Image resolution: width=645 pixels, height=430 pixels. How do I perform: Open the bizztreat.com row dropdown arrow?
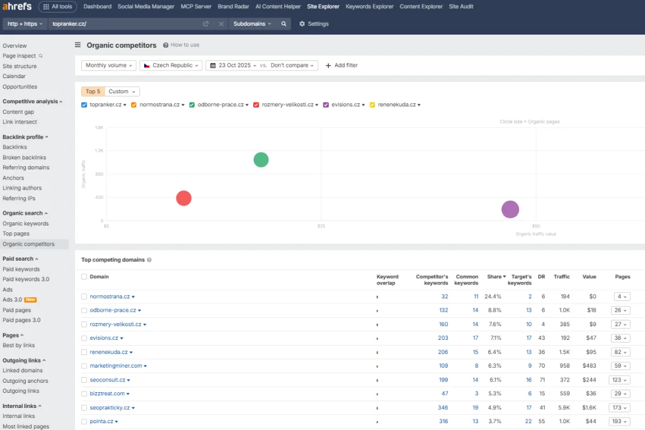click(128, 394)
